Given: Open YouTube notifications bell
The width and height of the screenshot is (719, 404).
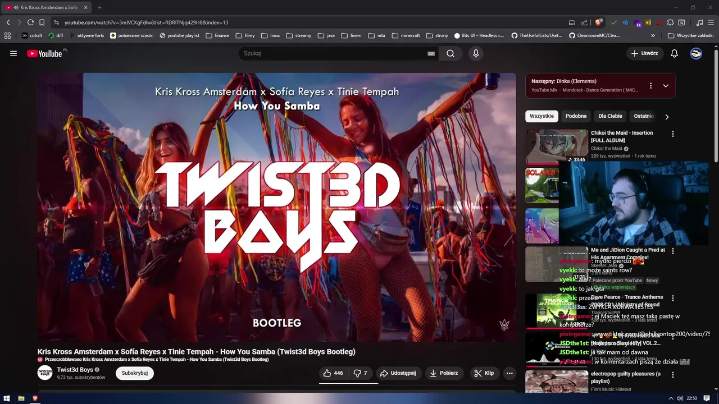Looking at the screenshot, I should tap(674, 53).
